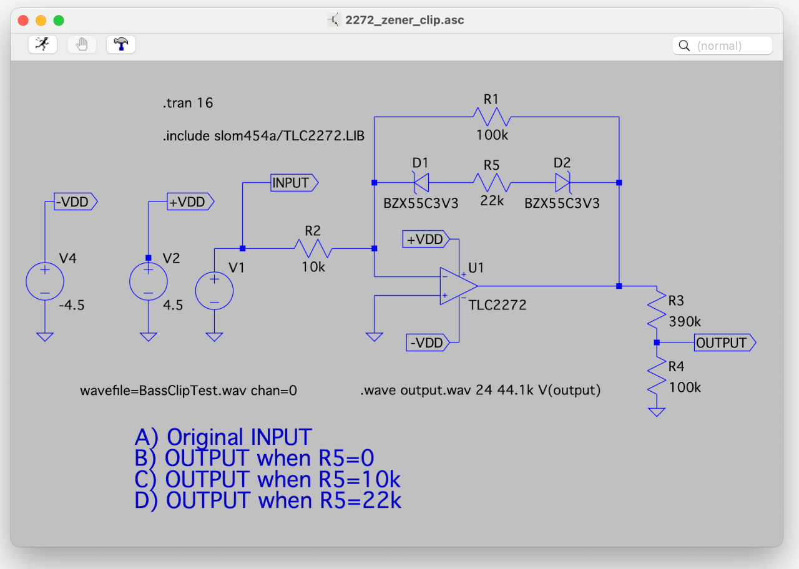
Task: Click the search magnifier icon
Action: [684, 46]
